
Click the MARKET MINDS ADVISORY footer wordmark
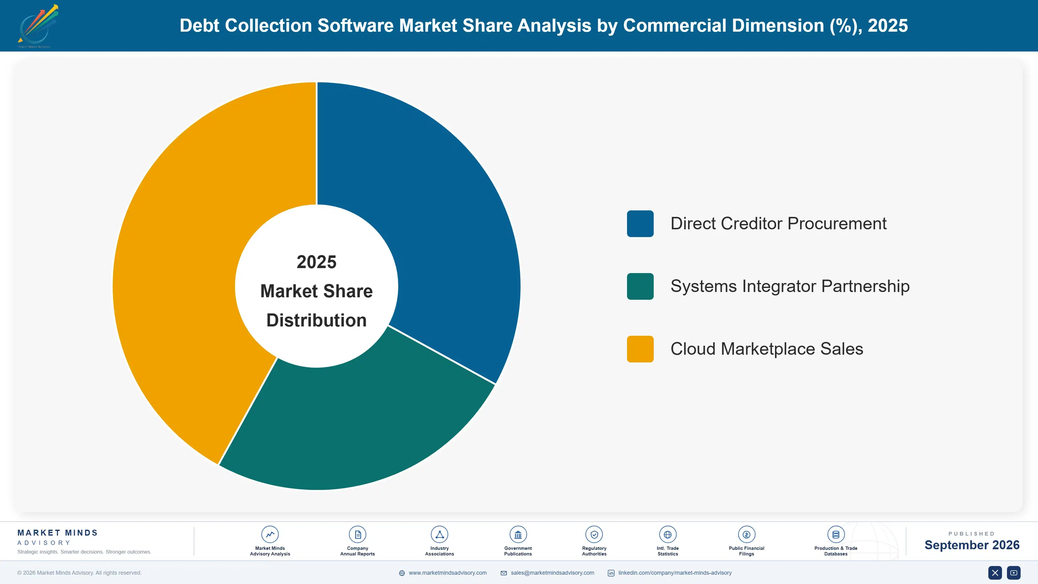pos(58,537)
